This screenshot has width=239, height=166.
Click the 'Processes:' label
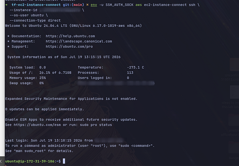click(88, 73)
